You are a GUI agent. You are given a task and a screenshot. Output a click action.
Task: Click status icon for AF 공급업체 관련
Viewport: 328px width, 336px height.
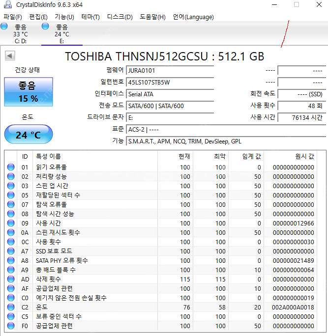click(11, 288)
